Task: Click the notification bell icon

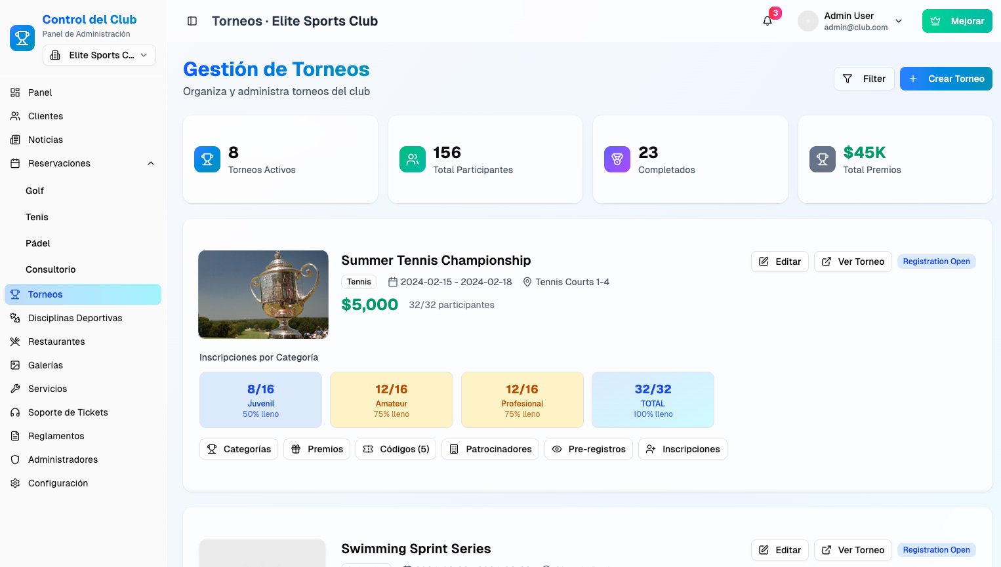Action: click(767, 21)
